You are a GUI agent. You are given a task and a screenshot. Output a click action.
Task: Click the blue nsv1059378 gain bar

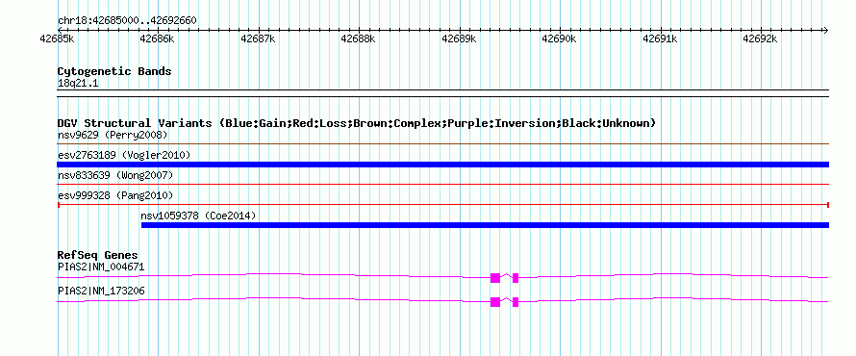[x=485, y=225]
